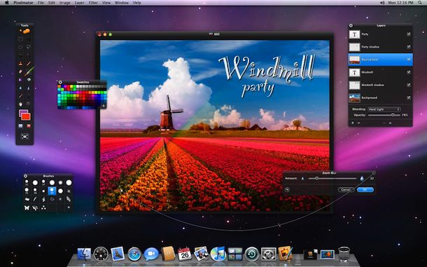This screenshot has width=427, height=267.
Task: Click the reset icon in Zoom Blur panel
Action: [287, 189]
